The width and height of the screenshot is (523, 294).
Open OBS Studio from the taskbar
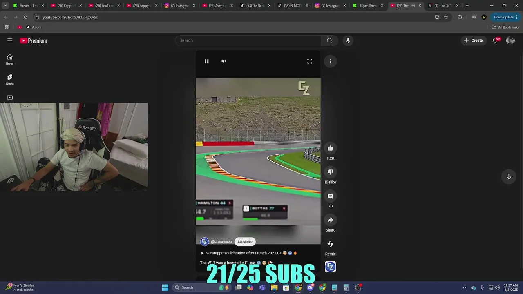tap(358, 287)
